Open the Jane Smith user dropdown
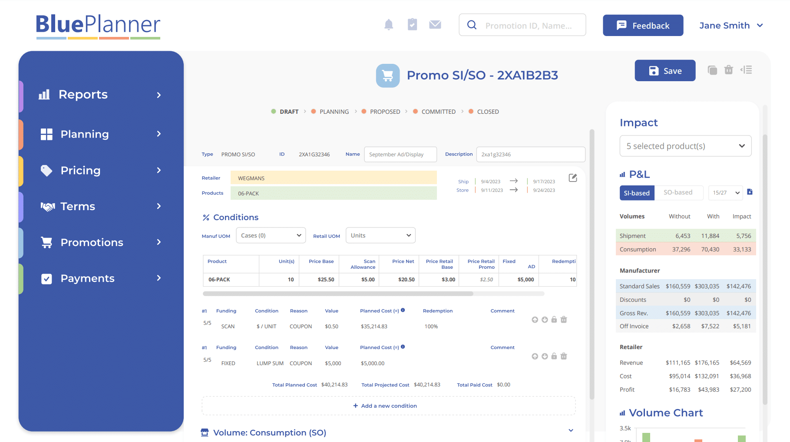 pos(731,26)
